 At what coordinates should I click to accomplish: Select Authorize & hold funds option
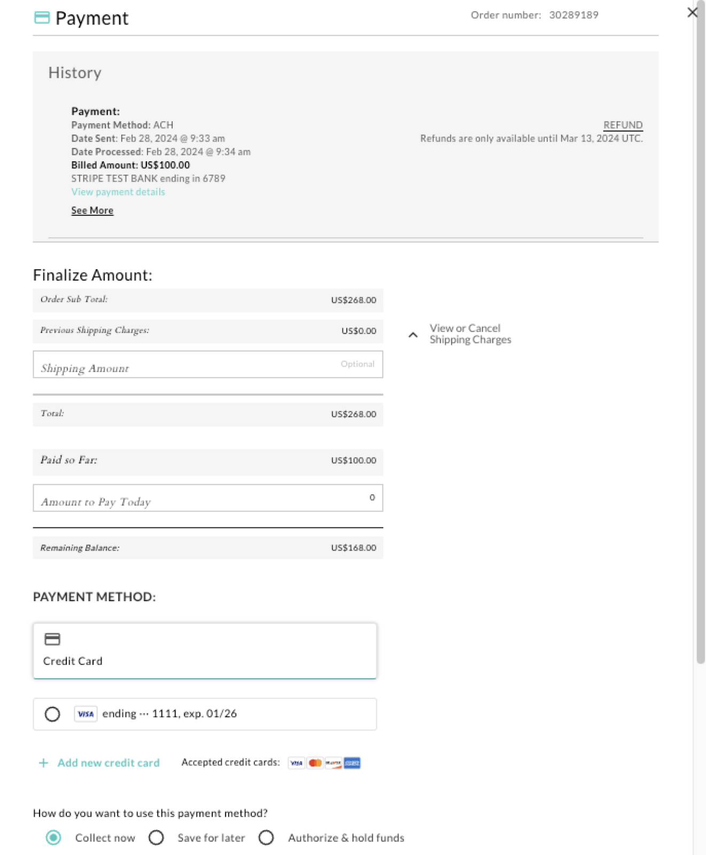(266, 838)
